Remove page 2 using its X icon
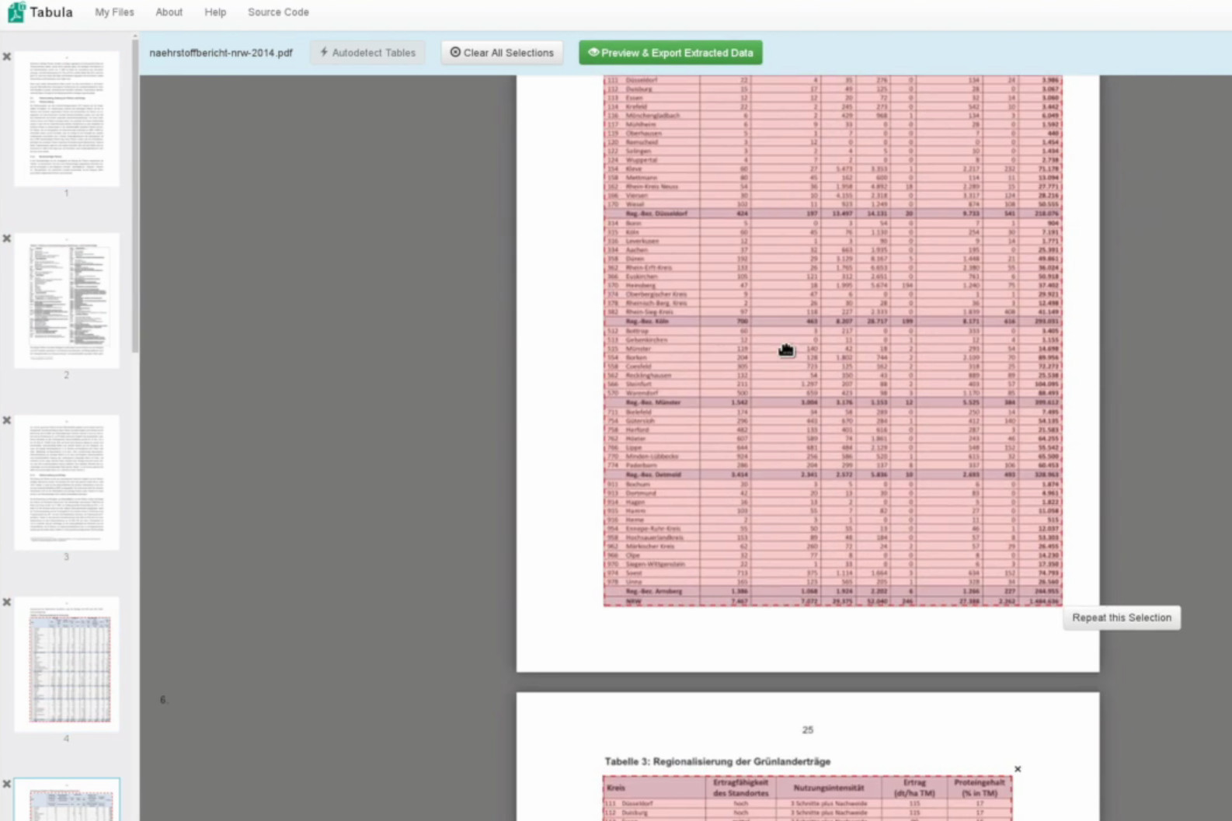This screenshot has height=821, width=1232. (x=7, y=238)
